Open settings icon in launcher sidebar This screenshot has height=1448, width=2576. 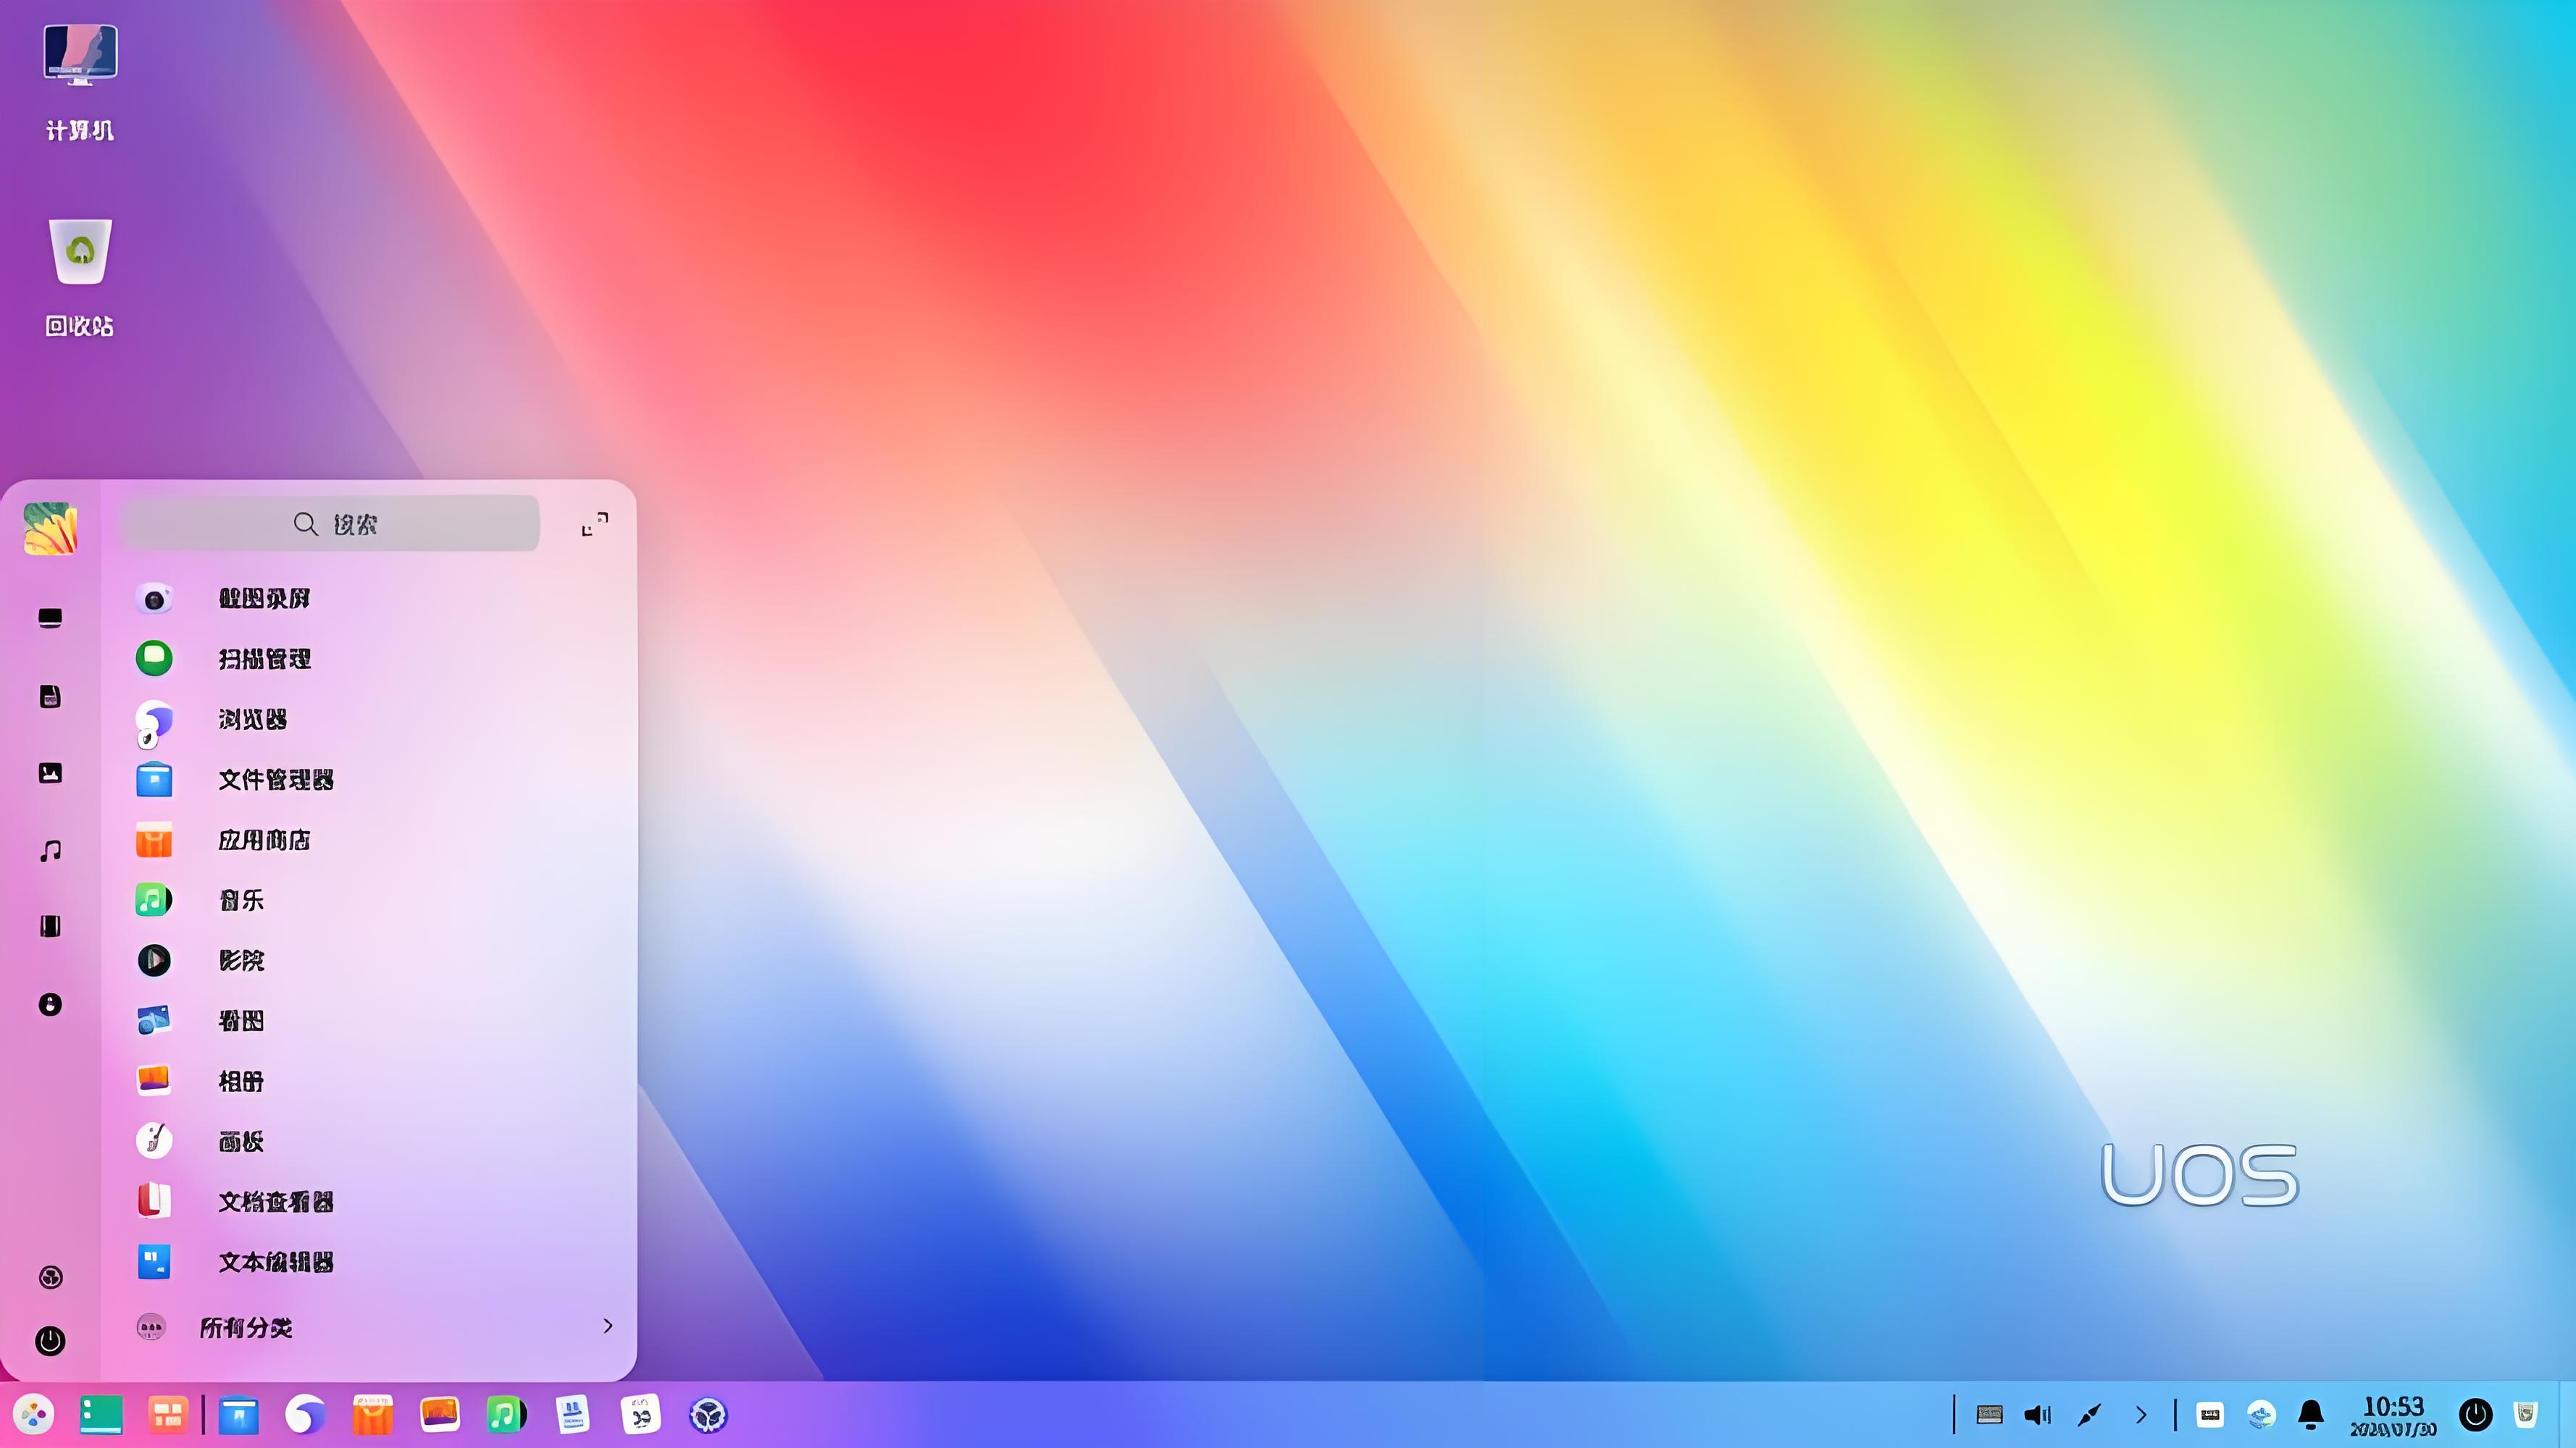pos(50,1277)
